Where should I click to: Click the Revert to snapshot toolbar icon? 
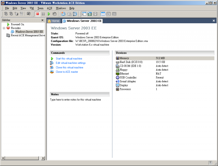pyautogui.click(x=69, y=14)
